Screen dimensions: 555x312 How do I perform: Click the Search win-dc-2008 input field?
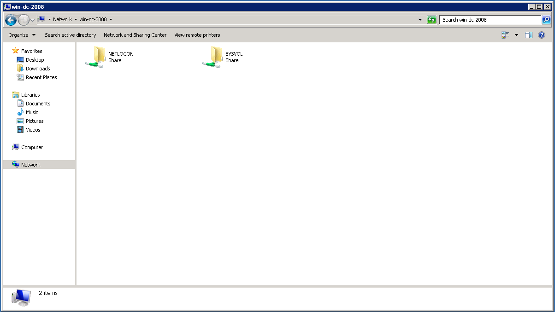pyautogui.click(x=489, y=20)
